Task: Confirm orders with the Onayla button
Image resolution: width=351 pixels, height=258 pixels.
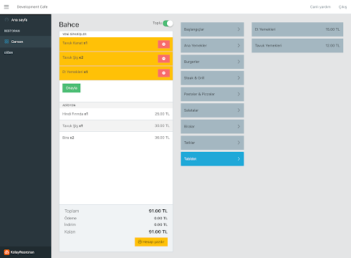Action: coord(72,88)
